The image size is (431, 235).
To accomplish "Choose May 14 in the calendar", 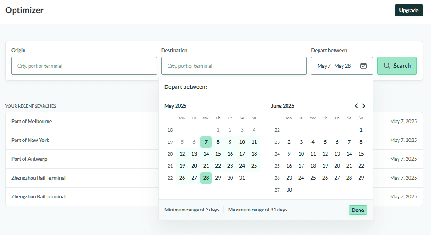I will click(x=206, y=154).
